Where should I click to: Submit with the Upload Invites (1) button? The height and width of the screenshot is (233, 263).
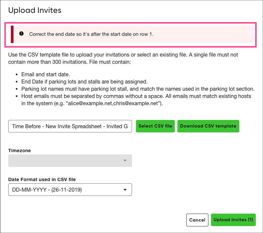point(233,220)
